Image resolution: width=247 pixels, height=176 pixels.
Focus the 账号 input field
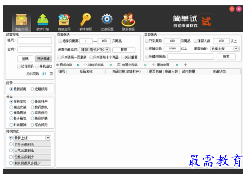pyautogui.click(x=35, y=41)
